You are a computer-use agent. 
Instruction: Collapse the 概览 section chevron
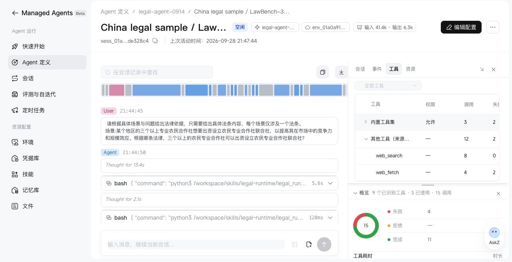(x=356, y=193)
